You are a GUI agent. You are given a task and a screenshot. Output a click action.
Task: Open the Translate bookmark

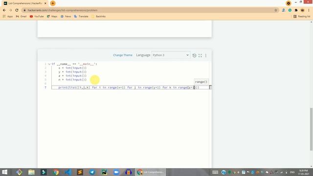[x=81, y=16]
